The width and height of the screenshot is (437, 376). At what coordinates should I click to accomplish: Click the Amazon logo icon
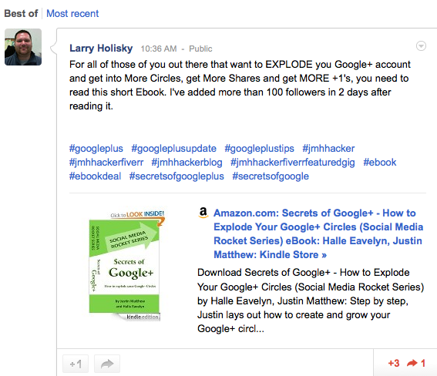(x=203, y=213)
